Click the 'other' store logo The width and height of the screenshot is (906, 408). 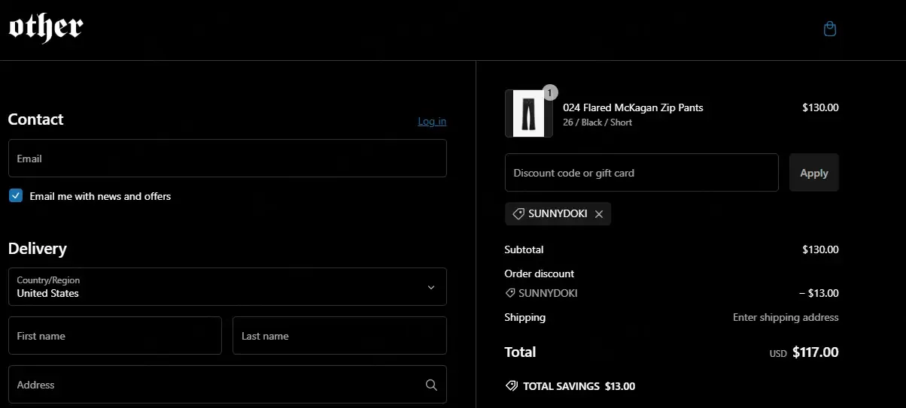[46, 29]
